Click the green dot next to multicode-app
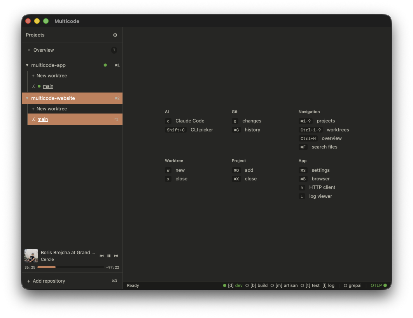The width and height of the screenshot is (413, 318). pyautogui.click(x=105, y=65)
